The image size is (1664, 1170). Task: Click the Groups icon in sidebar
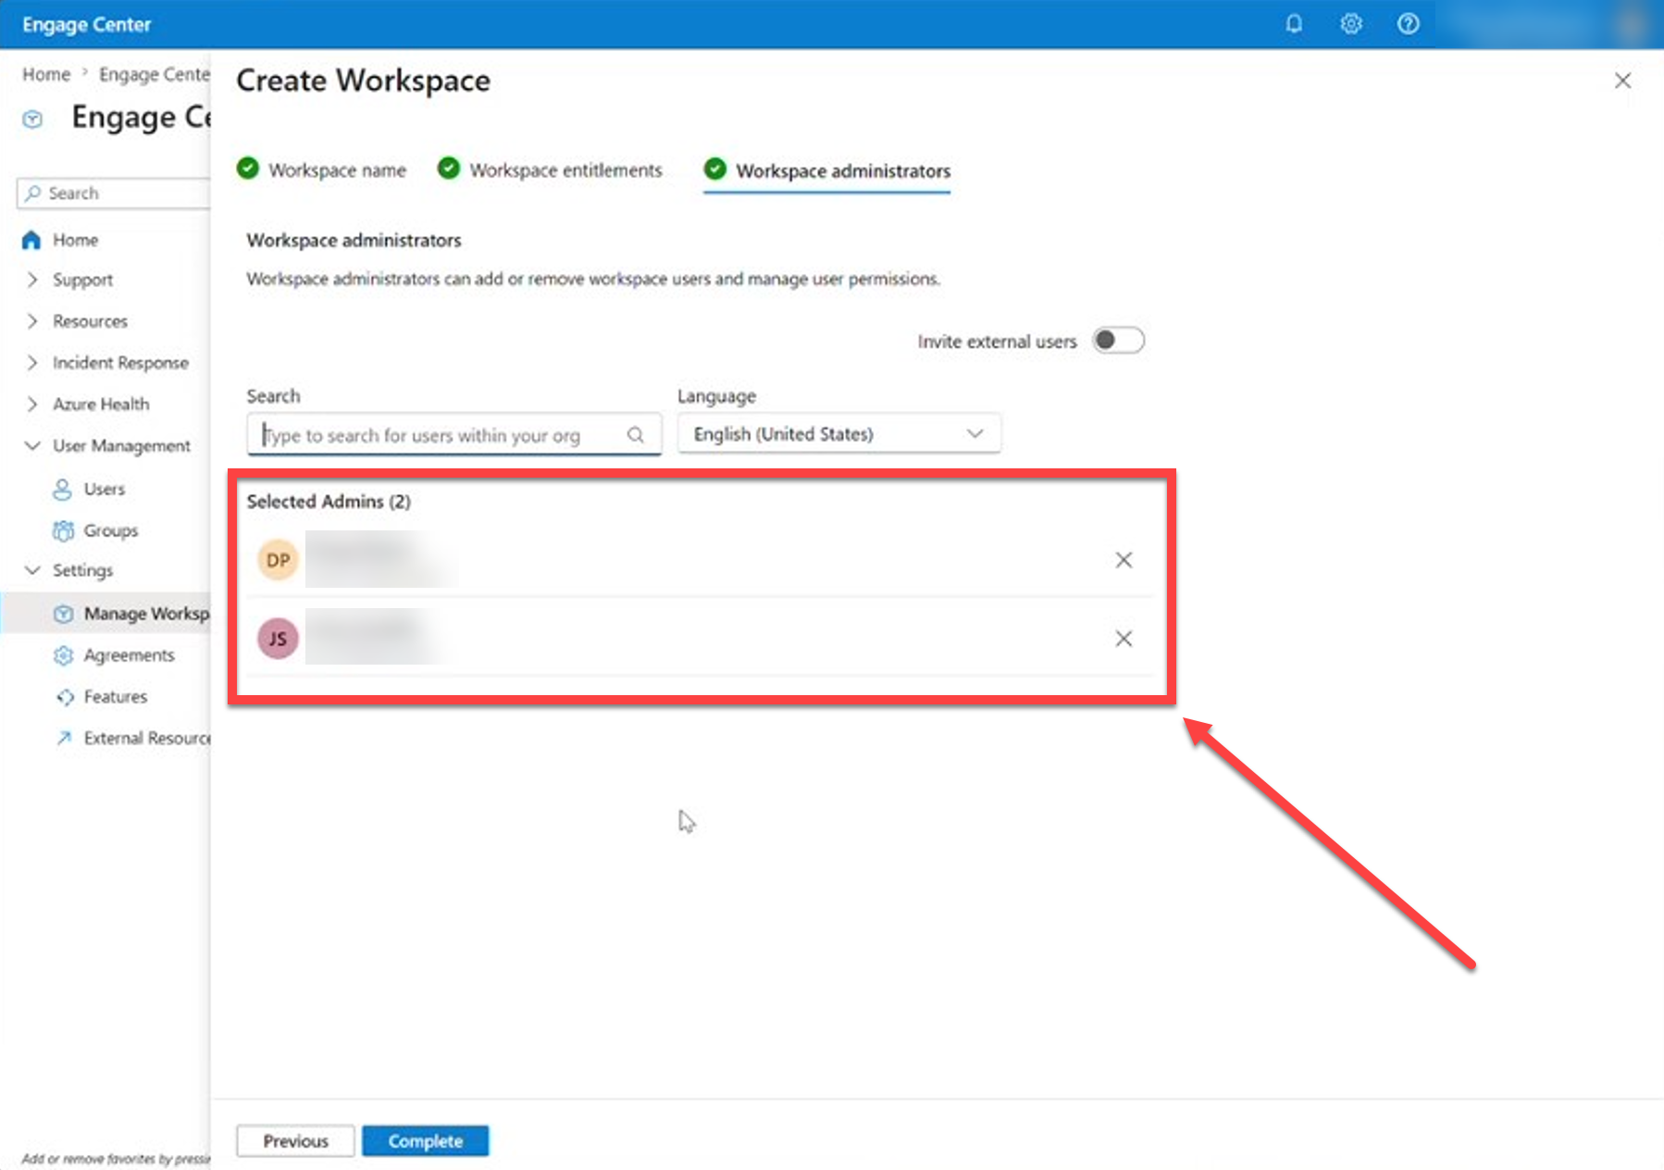63,530
